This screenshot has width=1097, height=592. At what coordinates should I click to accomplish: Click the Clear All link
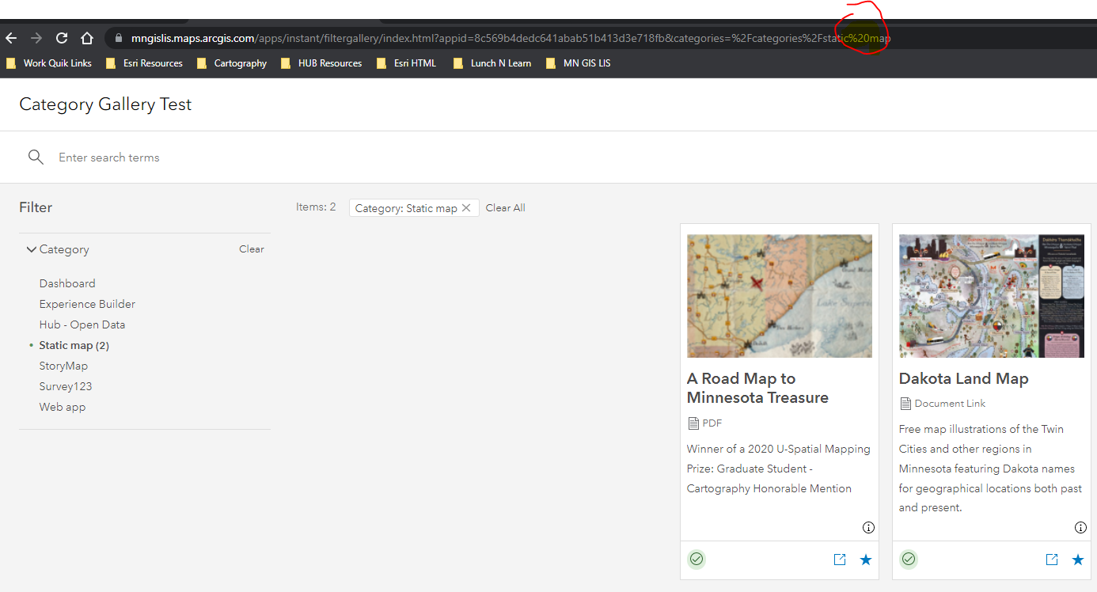click(506, 208)
